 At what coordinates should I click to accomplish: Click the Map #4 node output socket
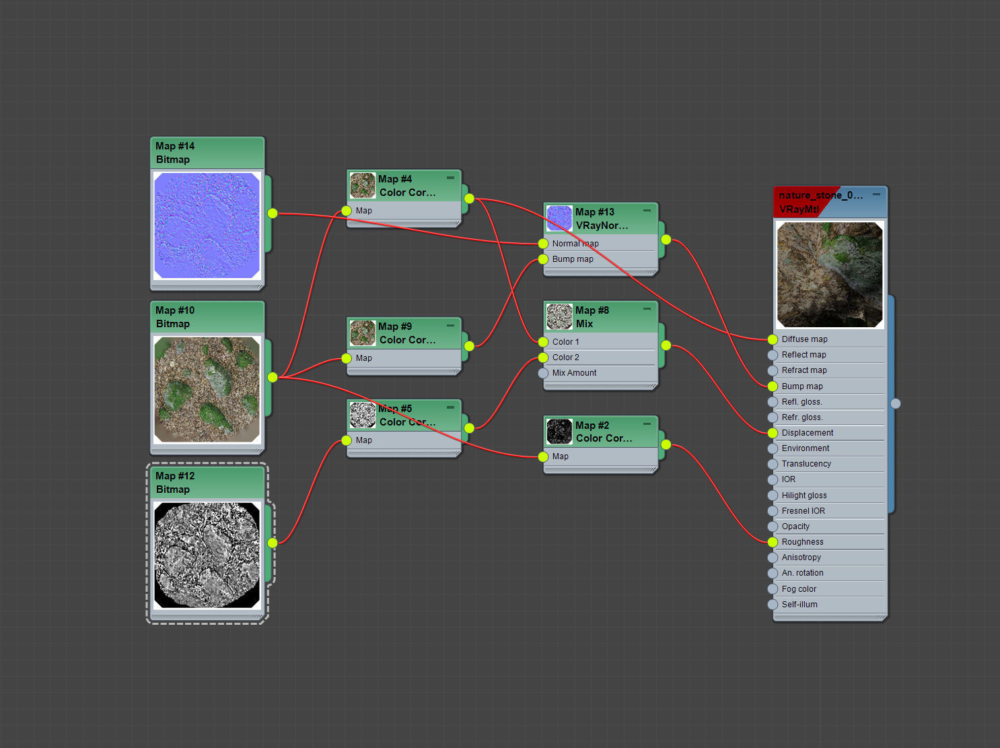[x=469, y=199]
